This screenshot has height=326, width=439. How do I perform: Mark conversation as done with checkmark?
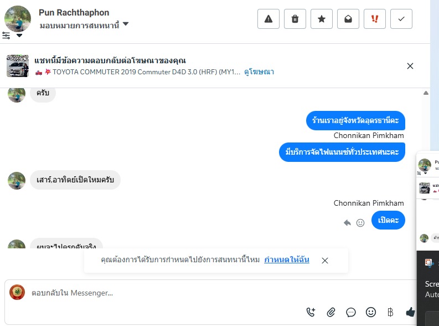pos(401,19)
